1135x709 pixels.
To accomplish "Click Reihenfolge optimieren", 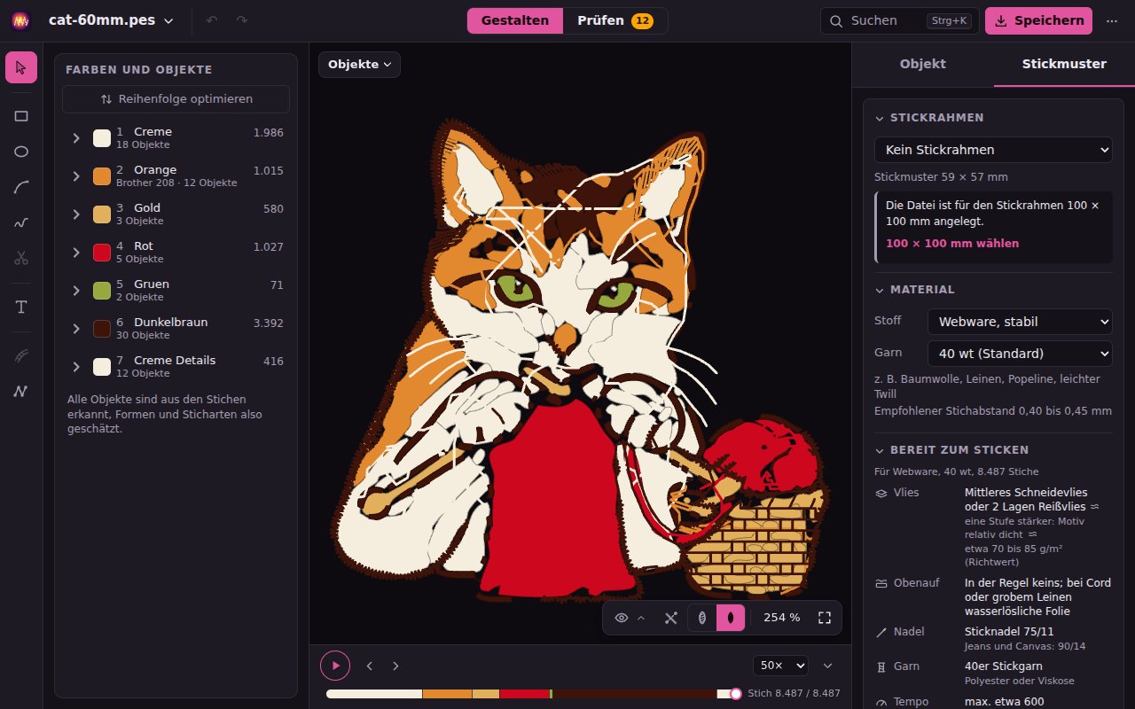I will pyautogui.click(x=176, y=99).
